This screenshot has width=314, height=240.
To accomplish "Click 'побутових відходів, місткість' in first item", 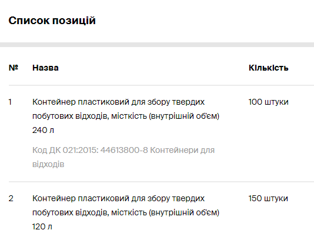I will 89,116.
